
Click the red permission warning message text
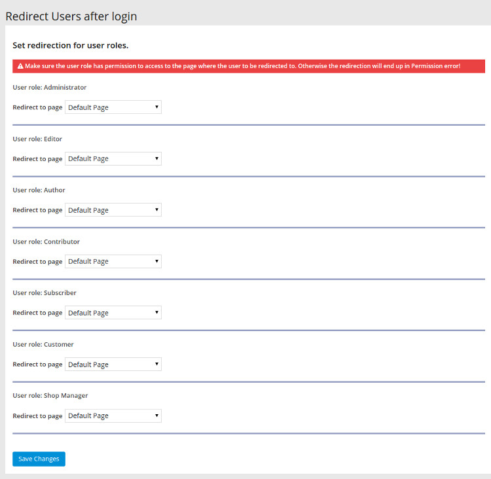243,66
